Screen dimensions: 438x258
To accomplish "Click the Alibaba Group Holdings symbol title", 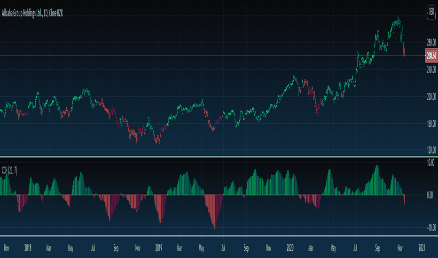I will (32, 14).
